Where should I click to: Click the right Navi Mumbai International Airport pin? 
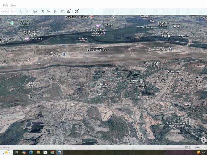point(170,49)
